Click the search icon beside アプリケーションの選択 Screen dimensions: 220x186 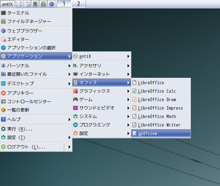point(3,48)
